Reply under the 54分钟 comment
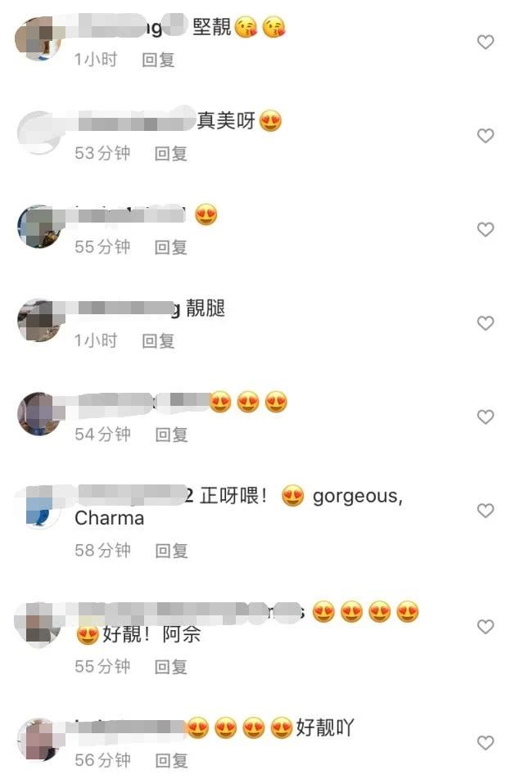 [171, 435]
